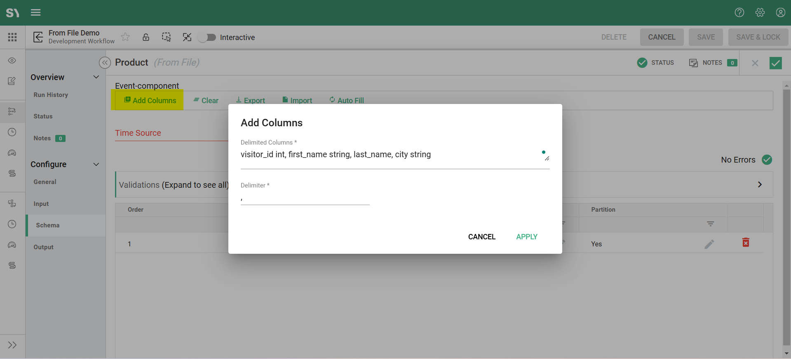Collapse the Overview section
This screenshot has height=359, width=791.
click(96, 77)
